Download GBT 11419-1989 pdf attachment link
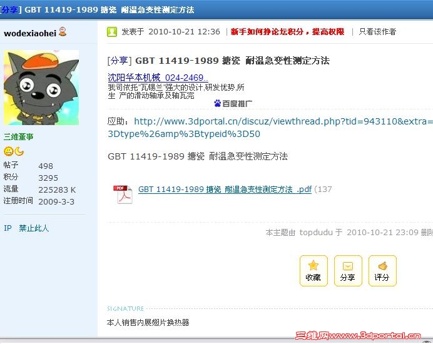The image size is (433, 344). [225, 190]
